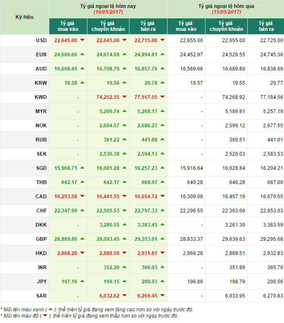This screenshot has height=323, width=284.
Task: Click green up arrow beside THB 668.97
Action: click(x=162, y=182)
